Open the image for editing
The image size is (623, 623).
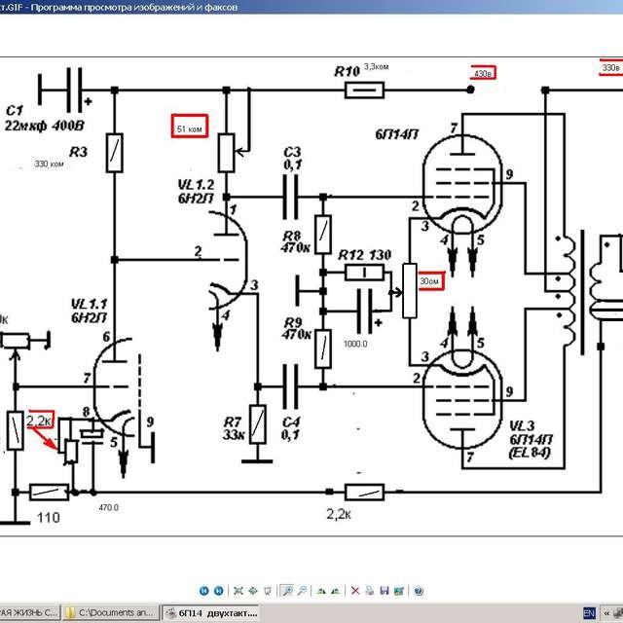click(x=399, y=591)
